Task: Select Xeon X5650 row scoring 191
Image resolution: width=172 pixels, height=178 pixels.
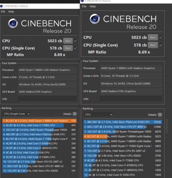Action: point(39,171)
